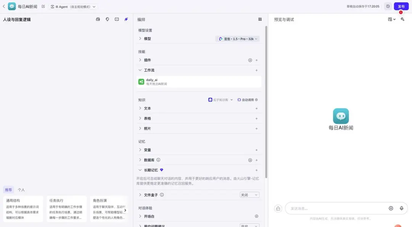The image size is (412, 227).
Task: Click plus icon in 长期记忆 row
Action: point(256,170)
